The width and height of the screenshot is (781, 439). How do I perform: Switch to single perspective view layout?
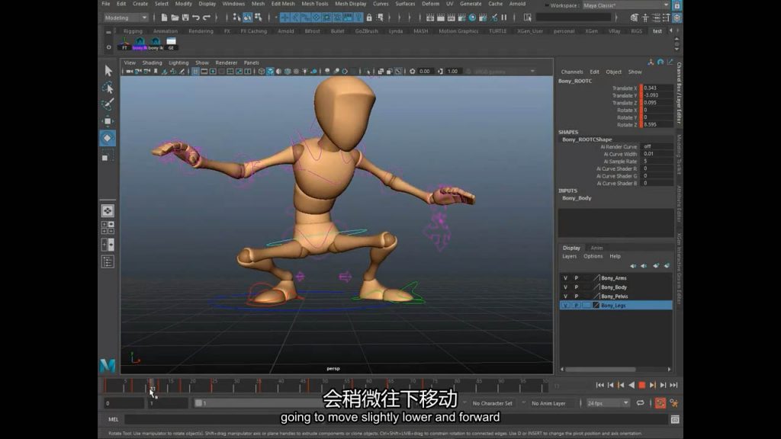(108, 210)
